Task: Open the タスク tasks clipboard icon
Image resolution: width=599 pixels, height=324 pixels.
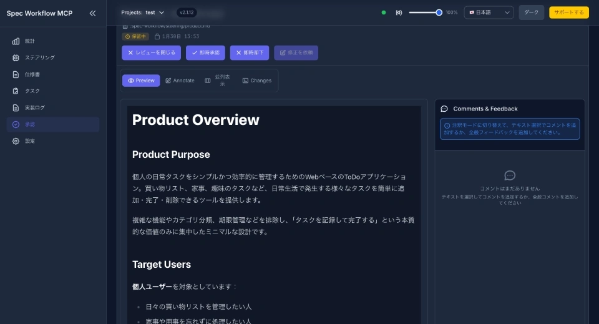Action: pos(16,91)
